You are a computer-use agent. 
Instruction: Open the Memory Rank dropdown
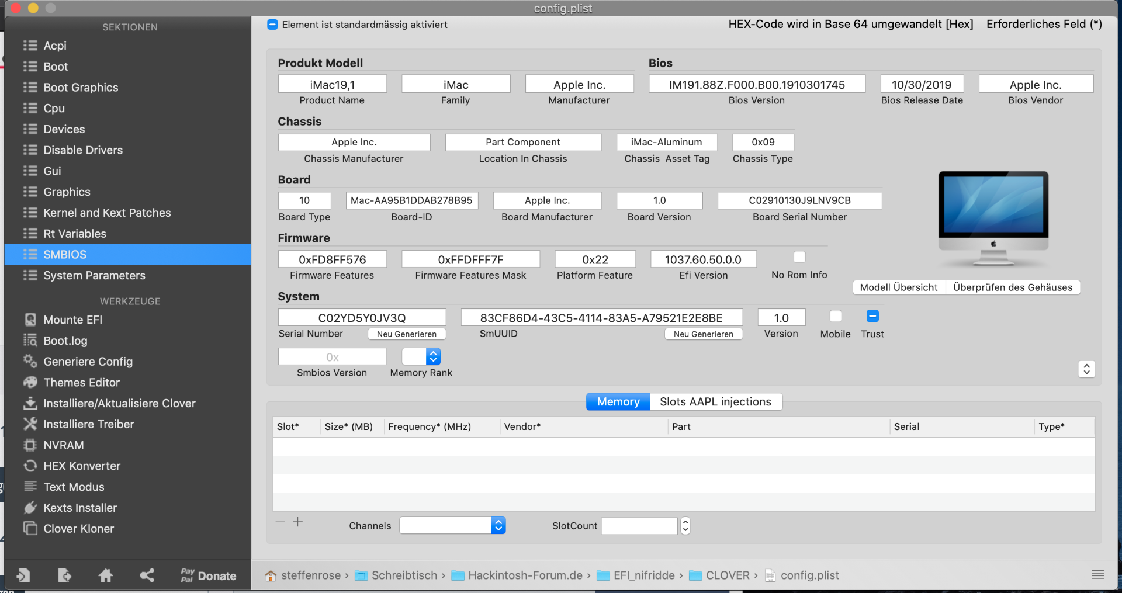[421, 356]
